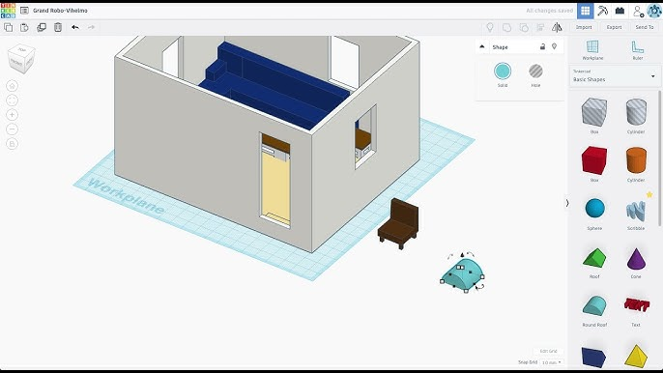The width and height of the screenshot is (663, 373).
Task: Pick the blue Sphere shape
Action: click(595, 209)
